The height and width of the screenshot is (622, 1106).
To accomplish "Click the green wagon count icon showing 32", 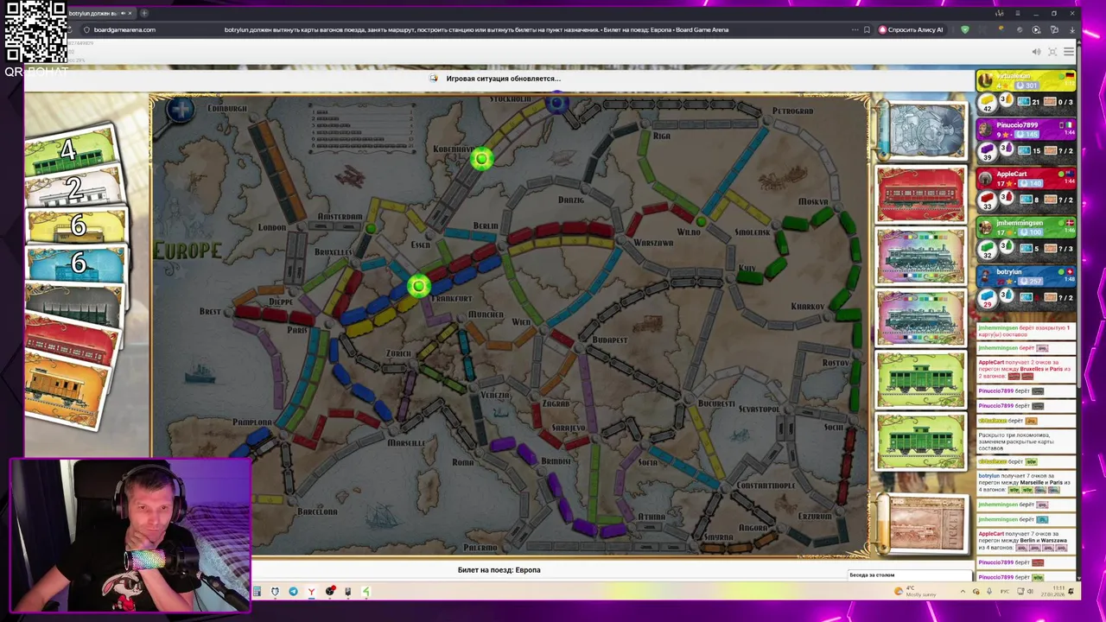I will coord(988,250).
